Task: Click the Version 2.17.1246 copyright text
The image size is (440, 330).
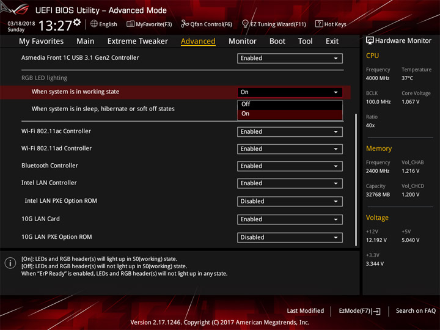Action: pyautogui.click(x=220, y=323)
